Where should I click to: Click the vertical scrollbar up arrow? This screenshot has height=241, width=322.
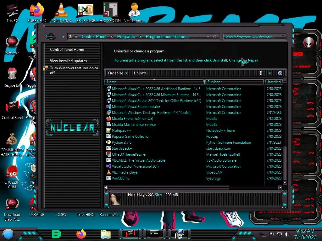(285, 81)
